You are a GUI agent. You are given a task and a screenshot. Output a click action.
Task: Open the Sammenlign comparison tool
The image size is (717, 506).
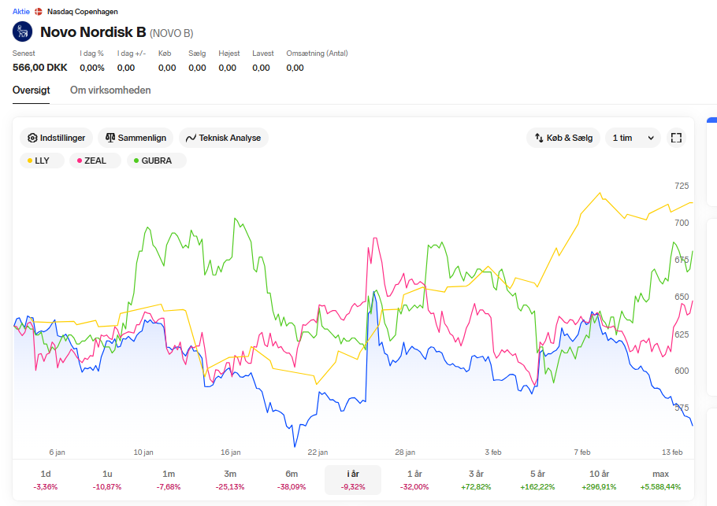click(136, 138)
